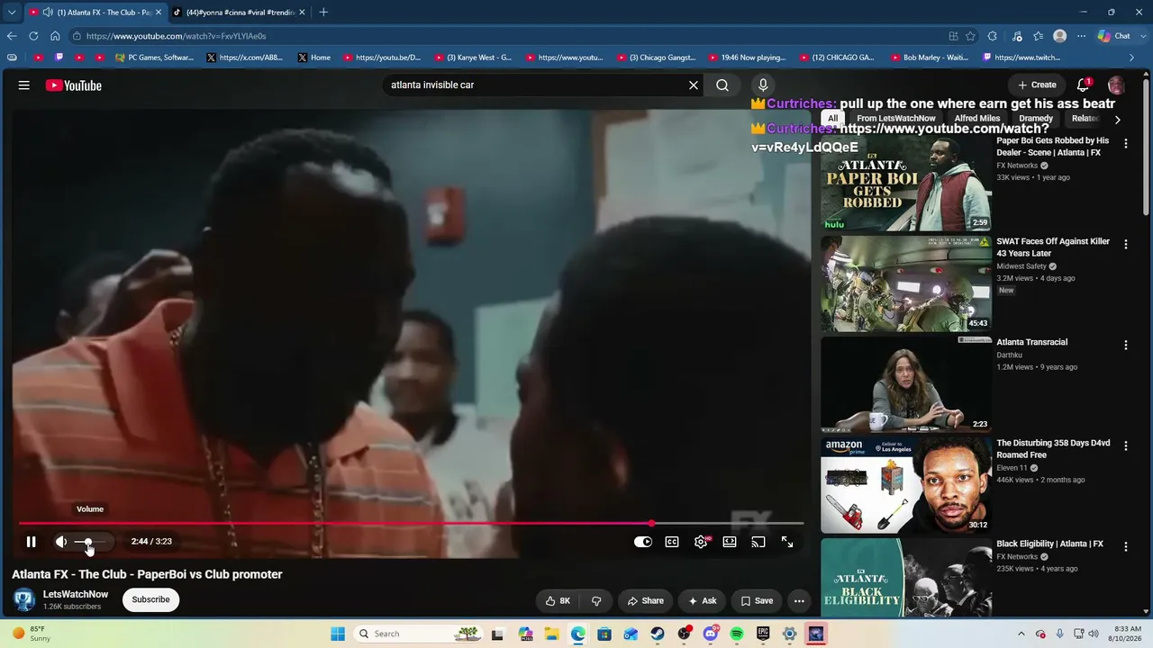
Task: Open Paper Boi Gets Robbed video thumbnail
Action: [906, 183]
